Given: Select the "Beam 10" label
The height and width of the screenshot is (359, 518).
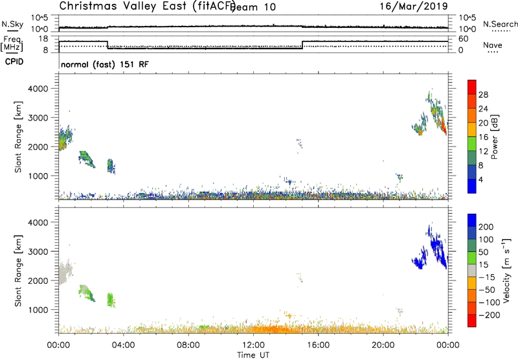Looking at the screenshot, I should pos(253,7).
